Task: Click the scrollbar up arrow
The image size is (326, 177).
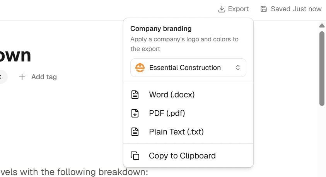Action: tap(321, 26)
